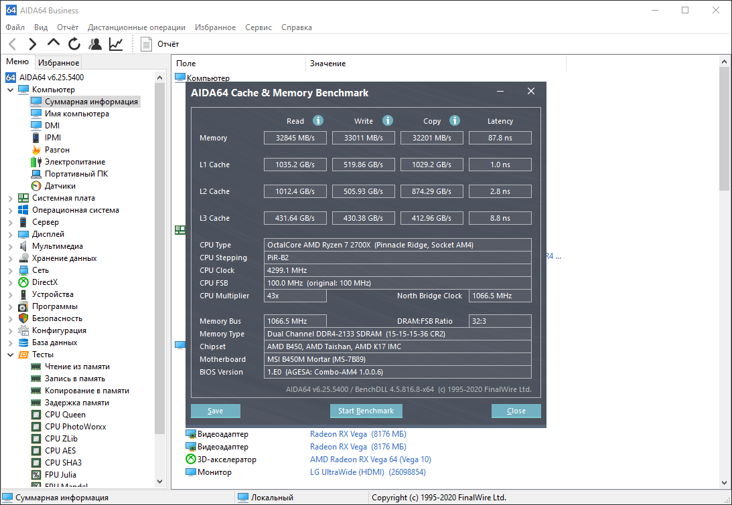Image resolution: width=732 pixels, height=505 pixels.
Task: Collapse the Компьютер tree node
Action: click(x=11, y=90)
